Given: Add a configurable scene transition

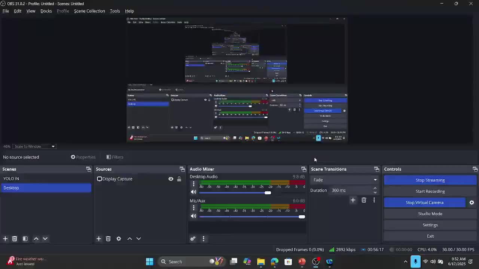Looking at the screenshot, I should 353,200.
